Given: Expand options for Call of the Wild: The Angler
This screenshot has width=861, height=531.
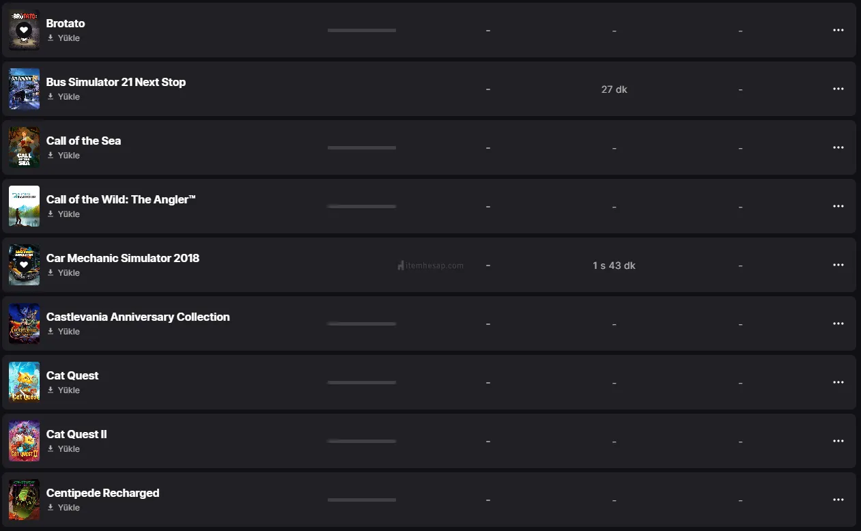Looking at the screenshot, I should click(838, 206).
